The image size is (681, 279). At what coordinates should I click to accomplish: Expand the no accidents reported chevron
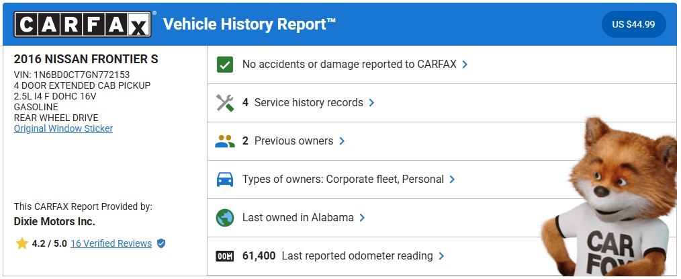[465, 65]
